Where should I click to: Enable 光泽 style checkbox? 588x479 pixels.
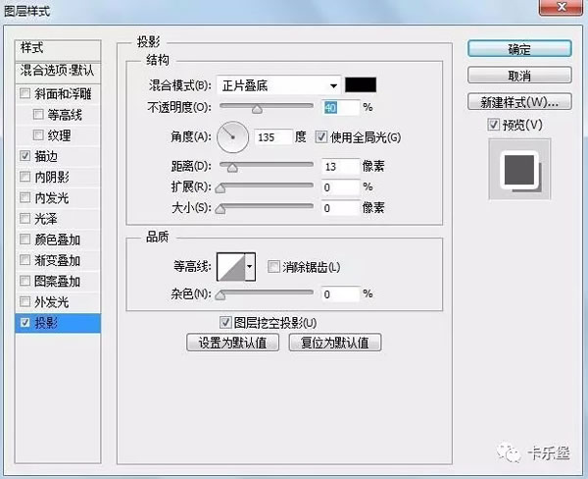pos(25,218)
